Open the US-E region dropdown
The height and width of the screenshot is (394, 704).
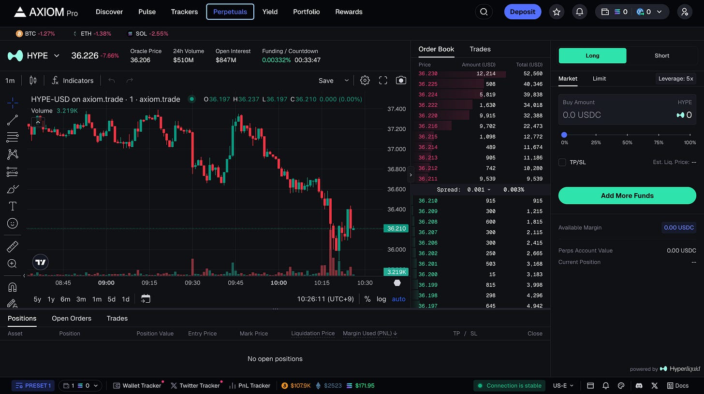tap(563, 385)
